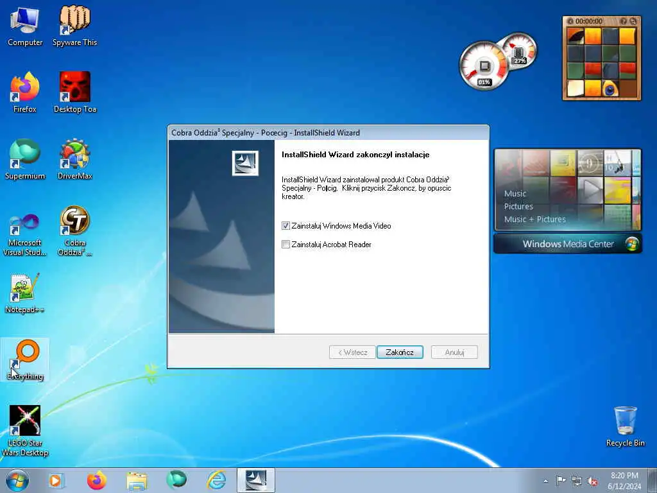The image size is (657, 493).
Task: Click the Windows Media Center banner
Action: pyautogui.click(x=567, y=244)
